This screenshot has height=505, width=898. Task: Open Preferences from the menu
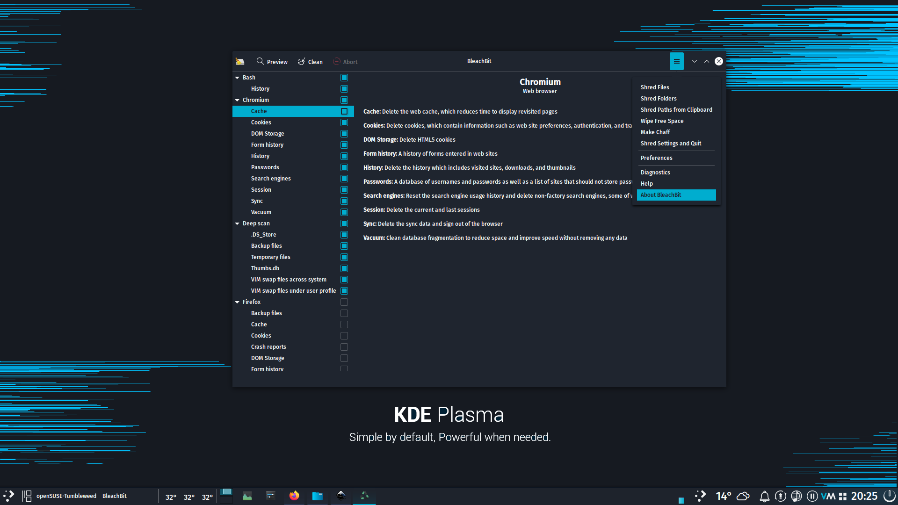click(x=676, y=158)
